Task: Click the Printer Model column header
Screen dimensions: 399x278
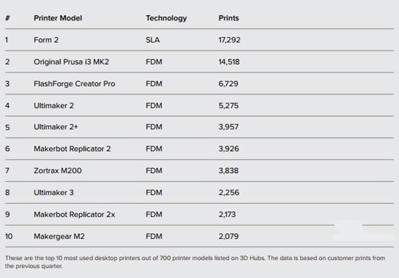Action: point(58,18)
